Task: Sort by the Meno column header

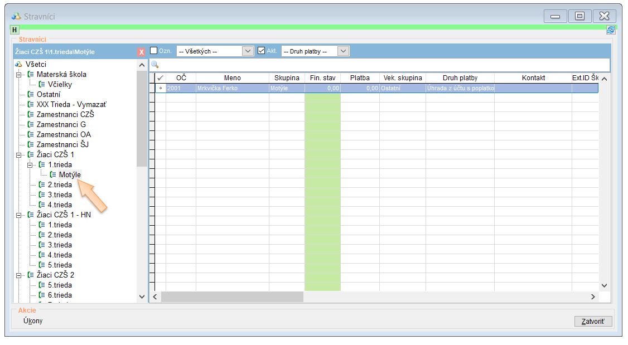Action: pos(232,78)
